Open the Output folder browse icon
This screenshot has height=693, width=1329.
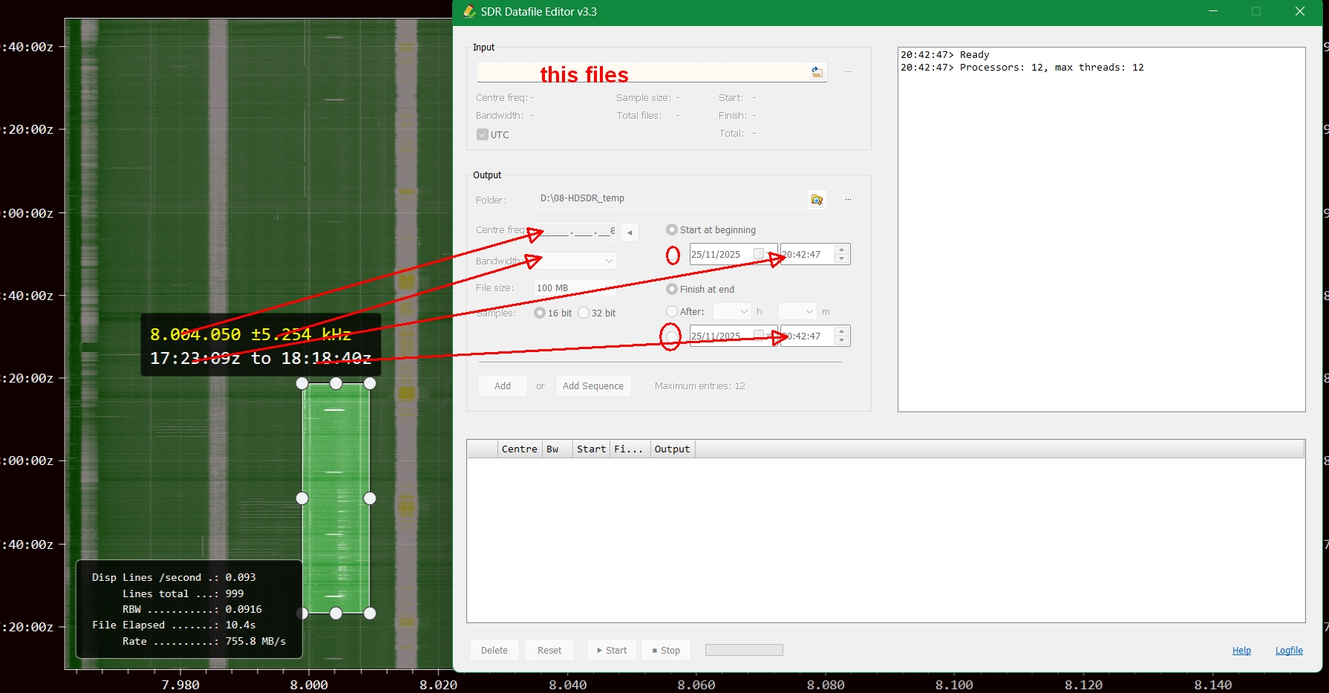click(817, 200)
